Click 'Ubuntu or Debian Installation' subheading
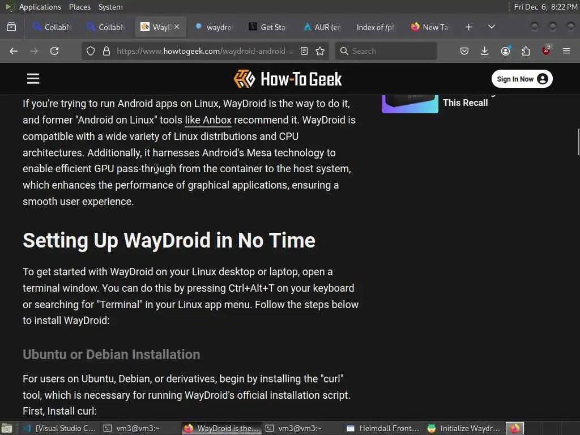Image resolution: width=580 pixels, height=435 pixels. (x=112, y=355)
